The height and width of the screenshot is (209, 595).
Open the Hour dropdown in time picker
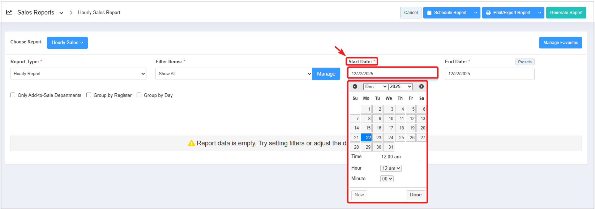[390, 169]
